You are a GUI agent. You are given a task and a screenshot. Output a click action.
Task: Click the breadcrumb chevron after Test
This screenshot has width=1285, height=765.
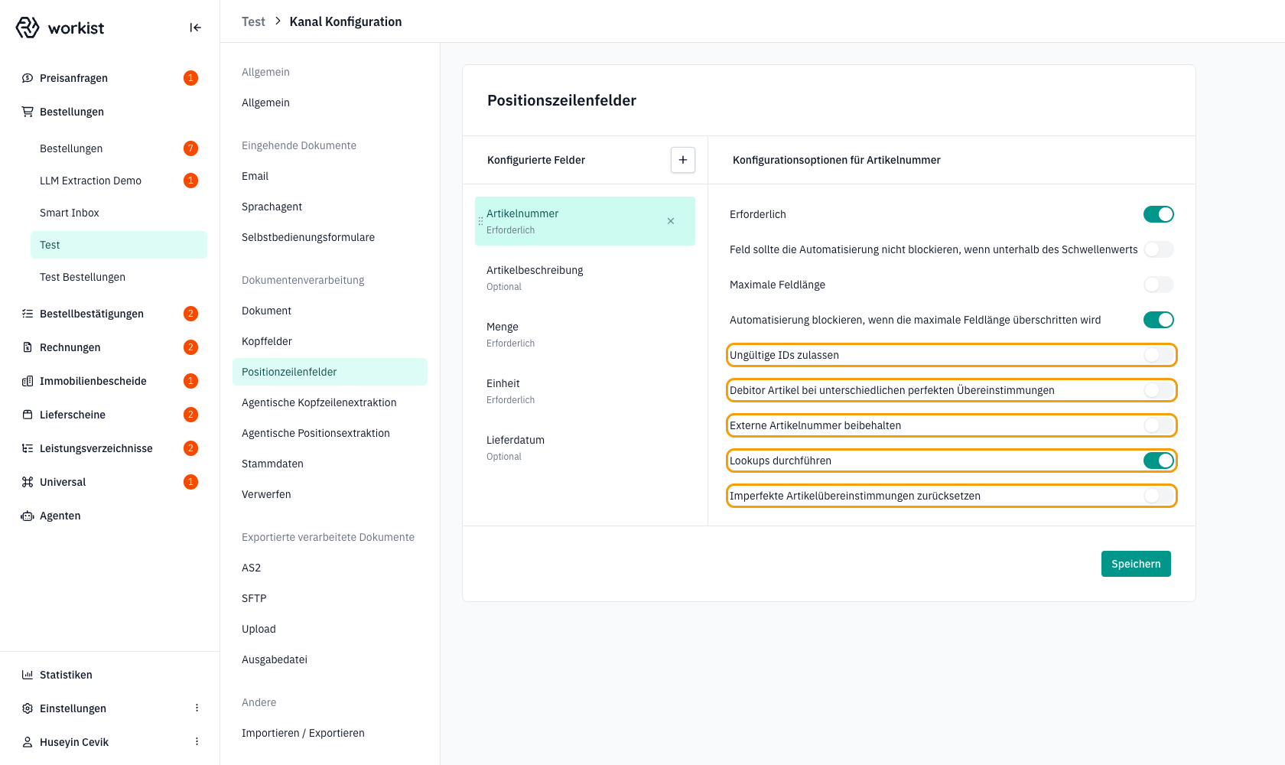click(x=278, y=21)
